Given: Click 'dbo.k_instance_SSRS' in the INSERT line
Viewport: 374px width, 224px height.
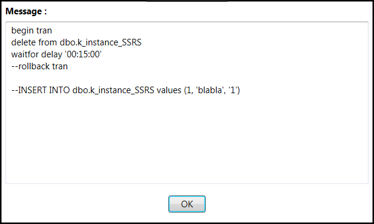Looking at the screenshot, I should pyautogui.click(x=113, y=90).
